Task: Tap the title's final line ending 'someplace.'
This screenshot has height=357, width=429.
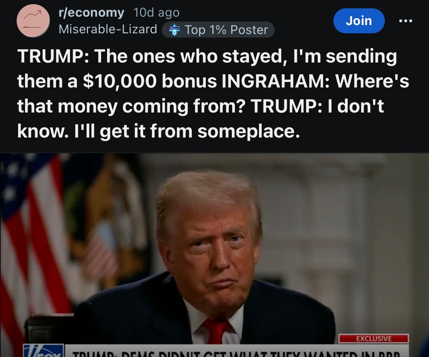Action: (158, 131)
